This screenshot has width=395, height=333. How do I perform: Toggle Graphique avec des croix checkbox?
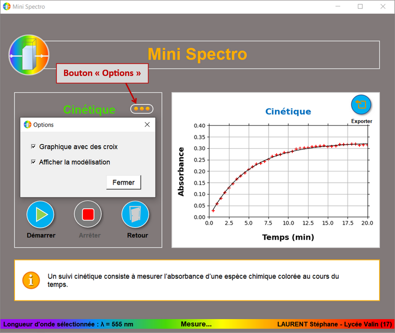click(33, 146)
